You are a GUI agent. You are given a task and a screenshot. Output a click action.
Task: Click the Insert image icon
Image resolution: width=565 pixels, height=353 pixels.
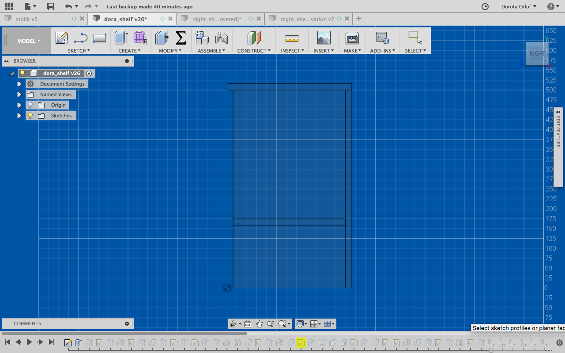pyautogui.click(x=324, y=38)
